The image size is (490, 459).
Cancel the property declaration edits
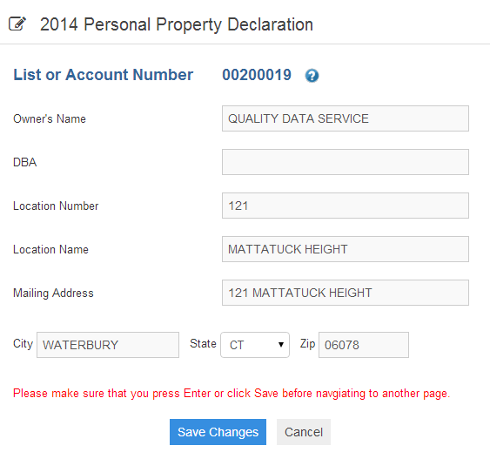(x=304, y=432)
